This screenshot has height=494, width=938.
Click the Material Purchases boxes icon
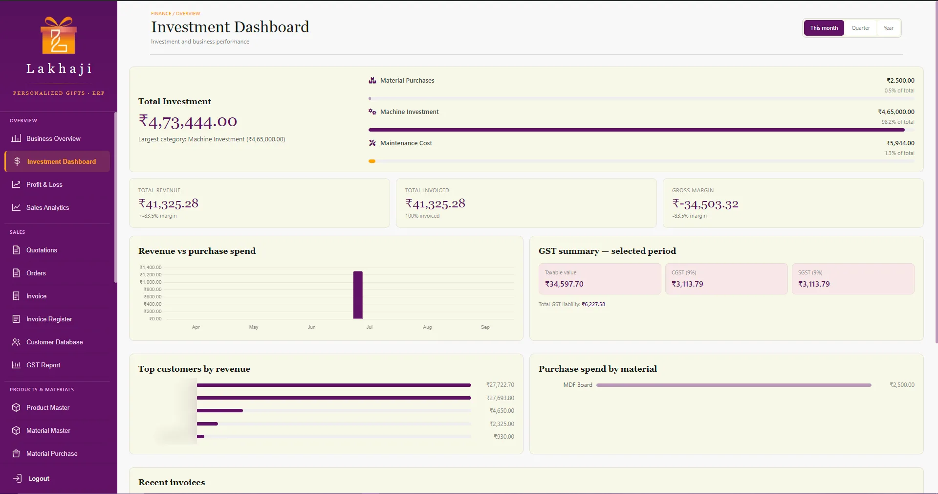click(x=372, y=80)
